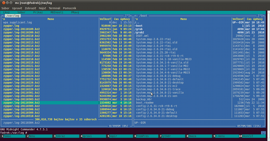Click F2 Menu button

(x=40, y=136)
